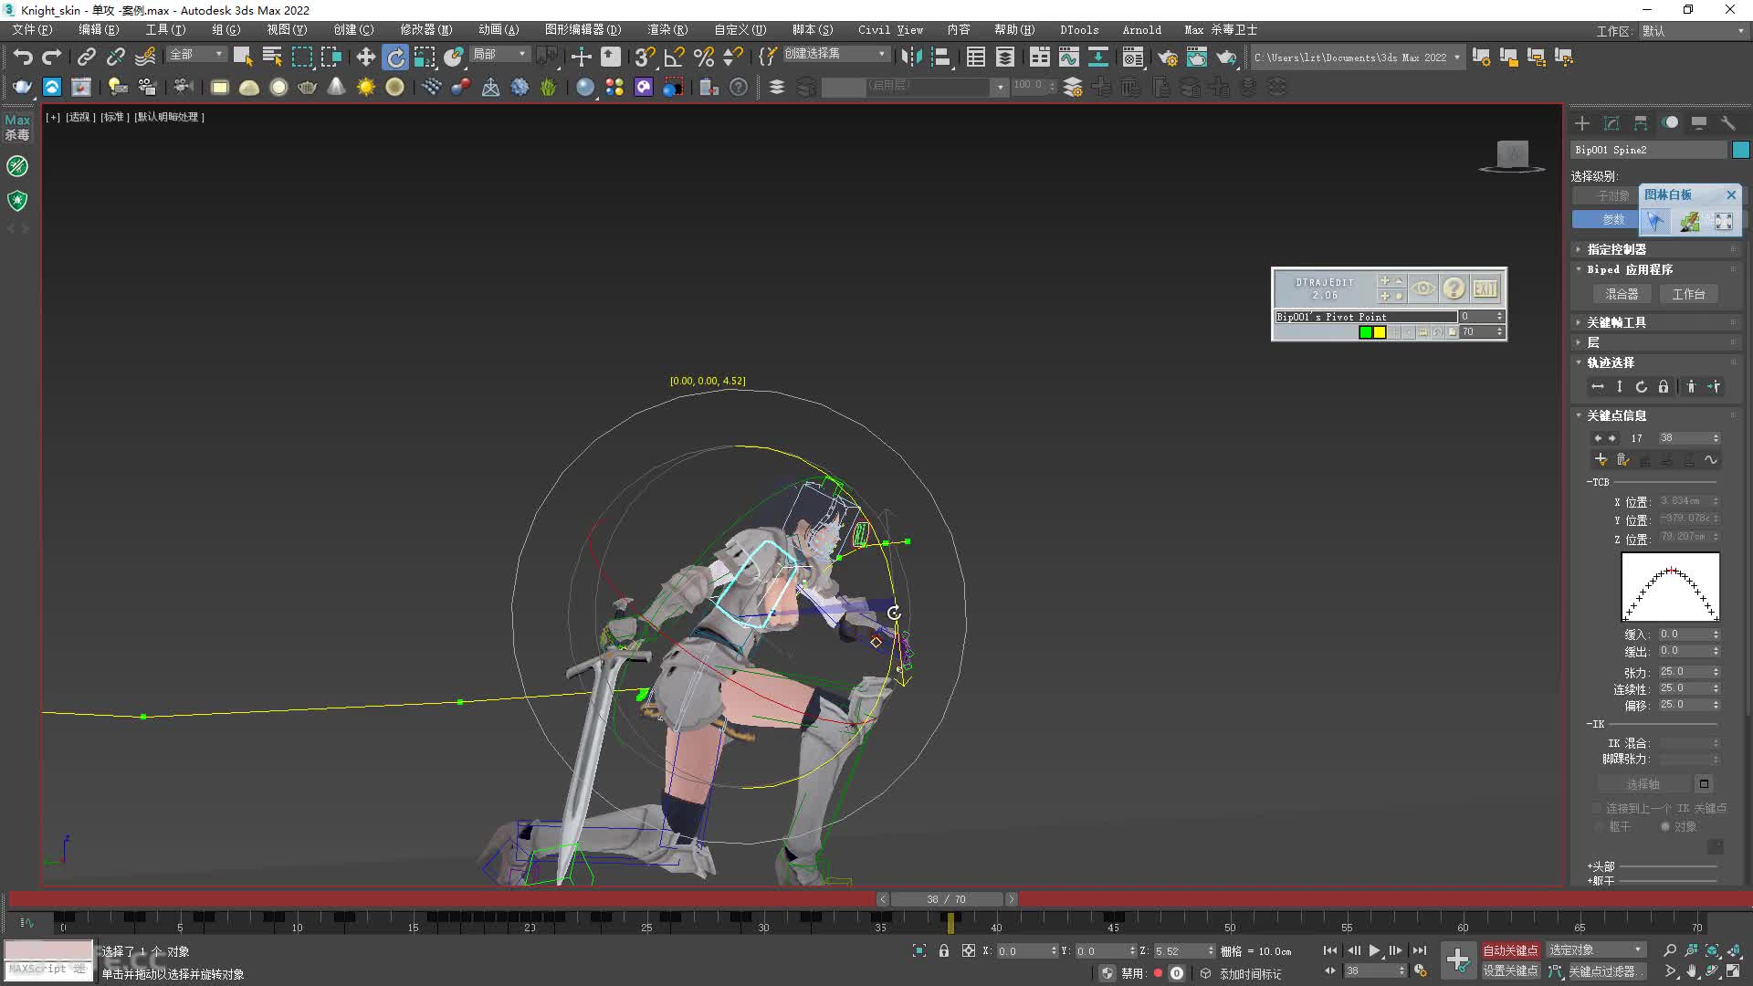Click the 工作台 button
1753x986 pixels.
pyautogui.click(x=1688, y=294)
